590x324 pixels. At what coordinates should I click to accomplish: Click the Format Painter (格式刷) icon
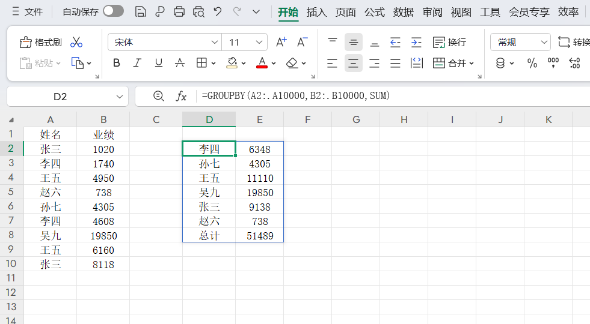click(41, 42)
